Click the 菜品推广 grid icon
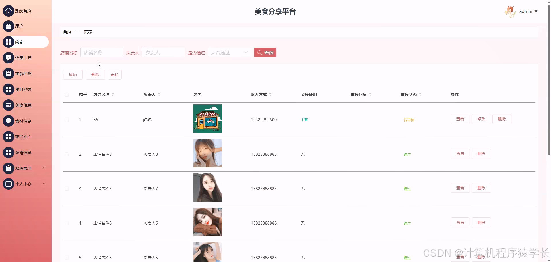The image size is (551, 262). click(9, 137)
